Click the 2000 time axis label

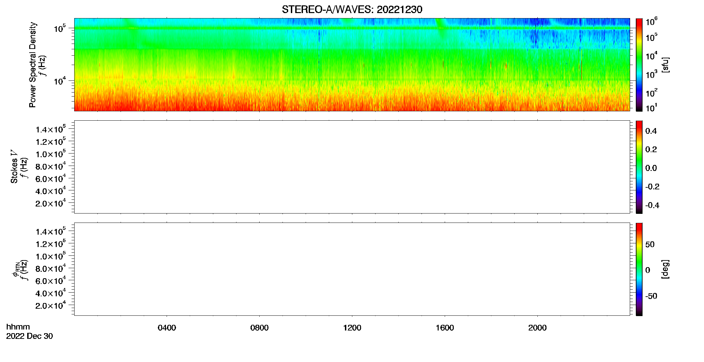click(537, 327)
